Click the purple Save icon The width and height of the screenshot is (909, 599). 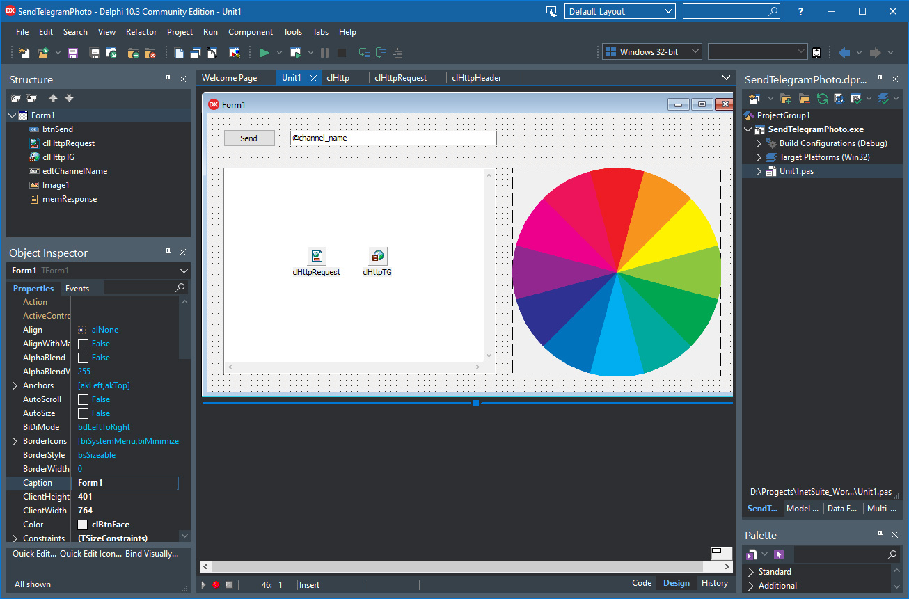point(74,53)
